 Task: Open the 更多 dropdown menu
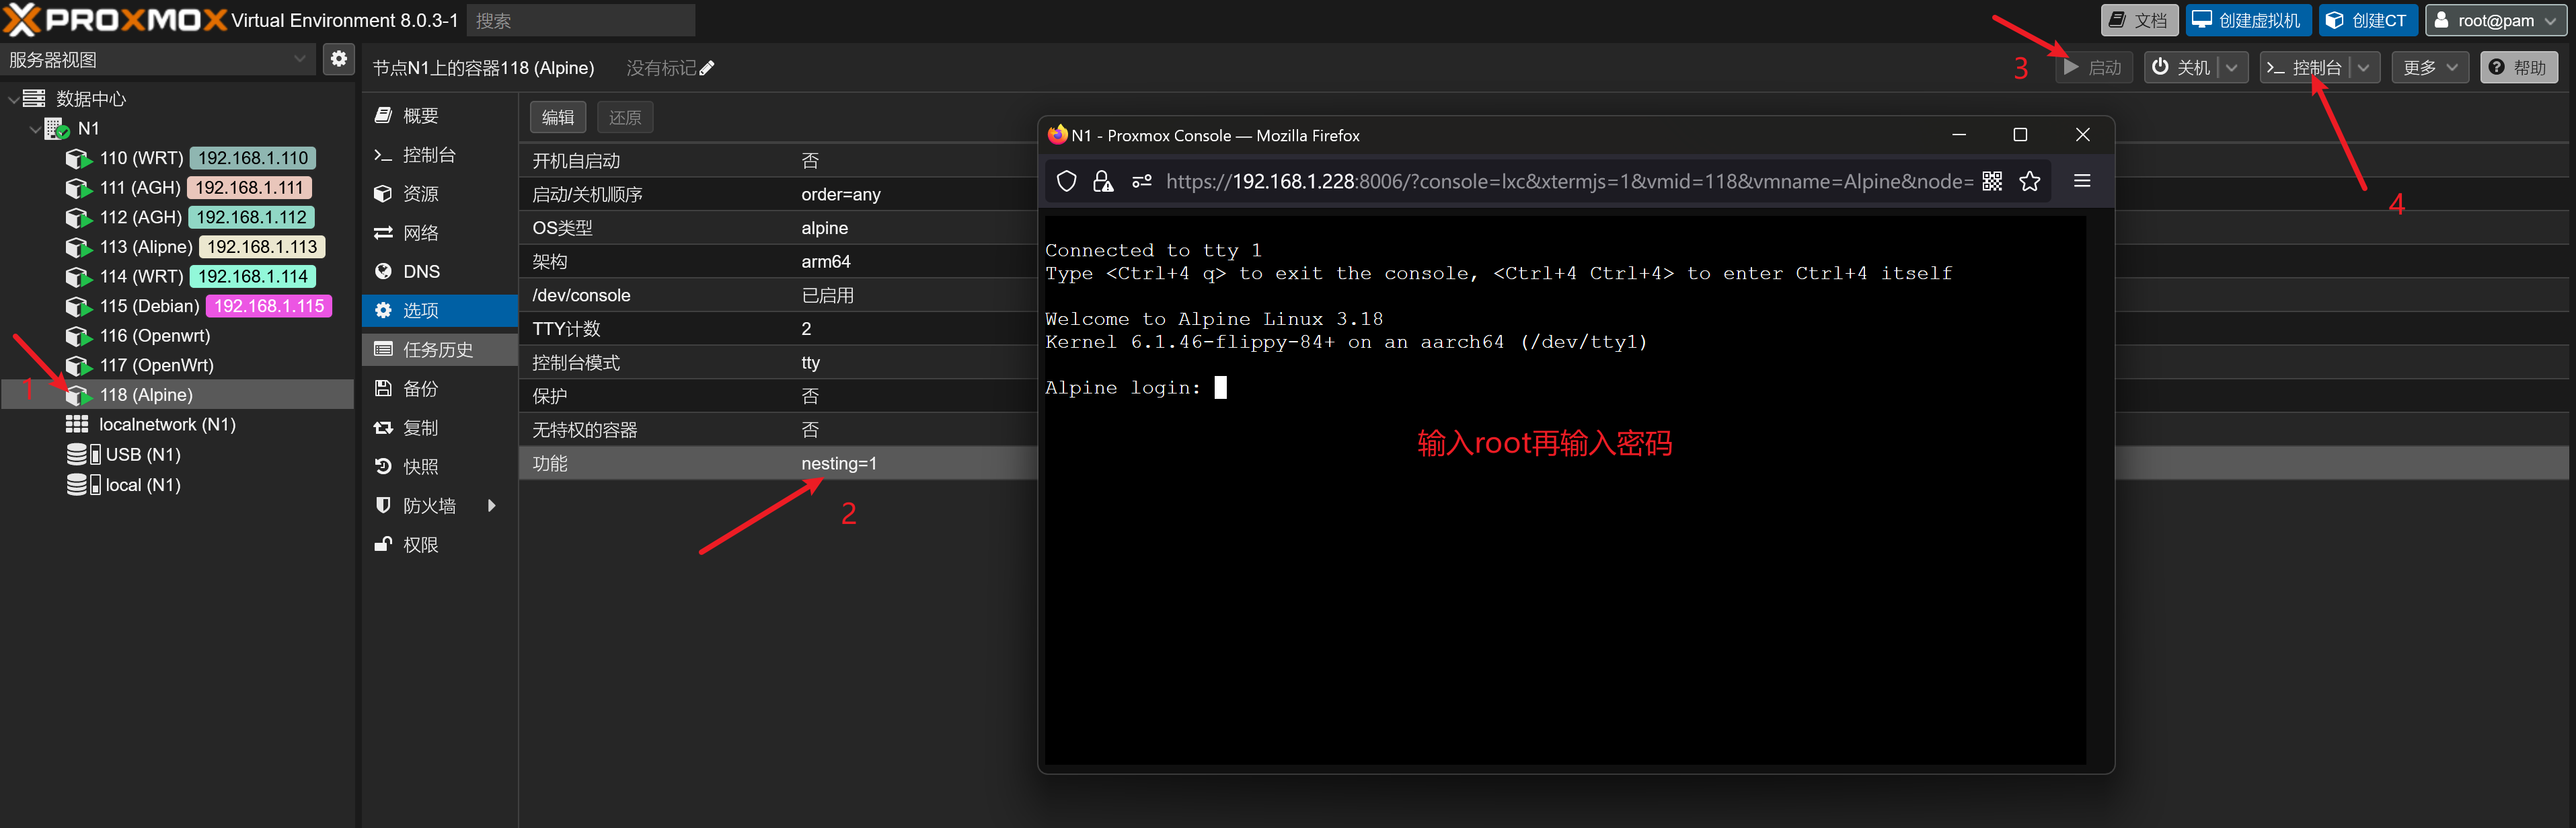pyautogui.click(x=2429, y=68)
